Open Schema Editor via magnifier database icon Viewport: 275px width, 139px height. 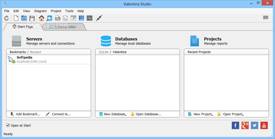tap(50, 18)
